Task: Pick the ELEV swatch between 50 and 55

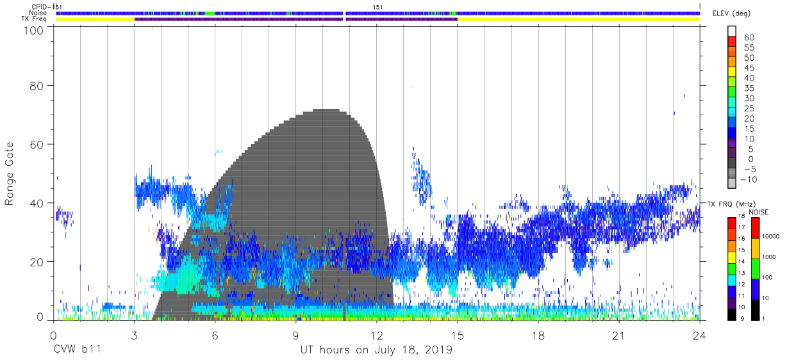Action: click(x=732, y=51)
